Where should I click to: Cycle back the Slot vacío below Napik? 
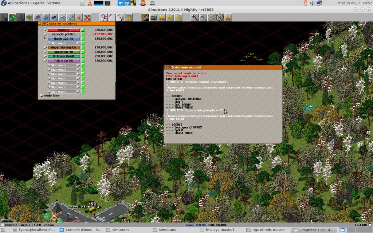49,43
